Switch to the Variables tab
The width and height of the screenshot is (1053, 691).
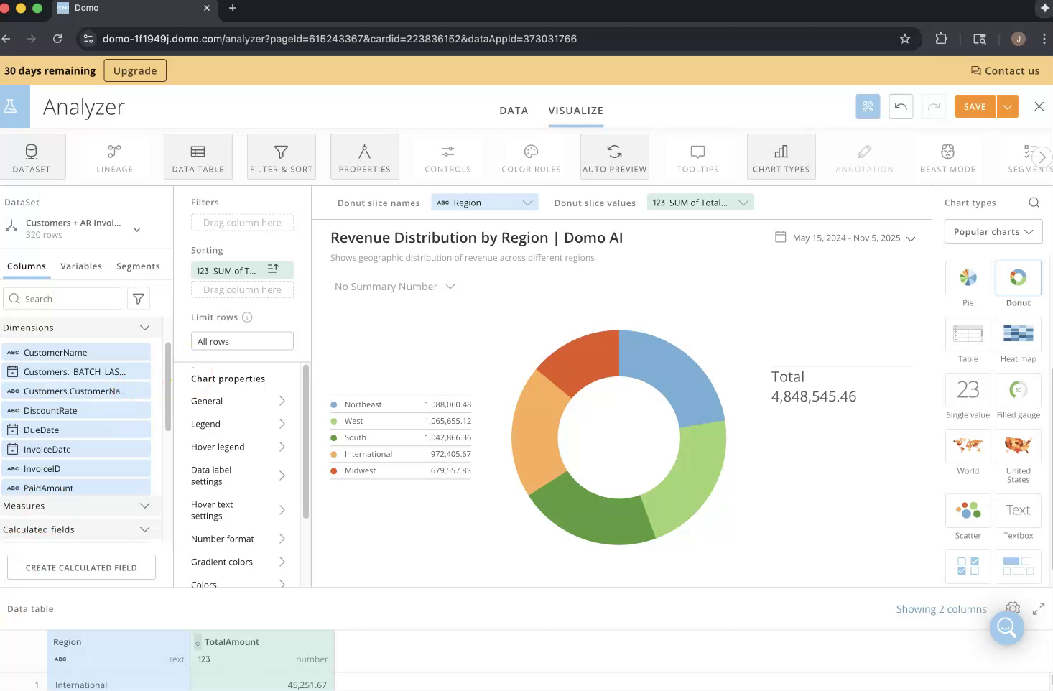(81, 266)
